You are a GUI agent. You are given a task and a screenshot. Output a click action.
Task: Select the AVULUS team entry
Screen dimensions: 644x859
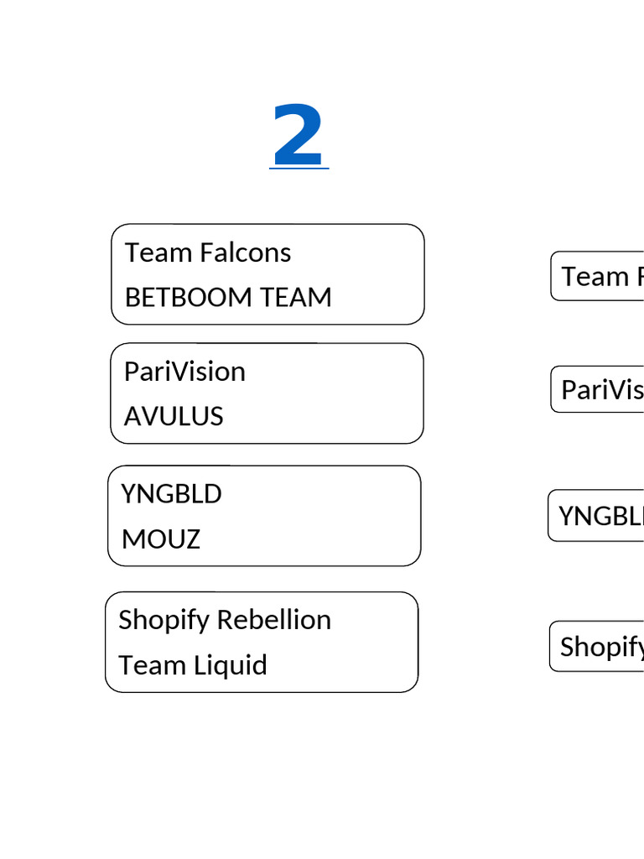[x=174, y=416]
